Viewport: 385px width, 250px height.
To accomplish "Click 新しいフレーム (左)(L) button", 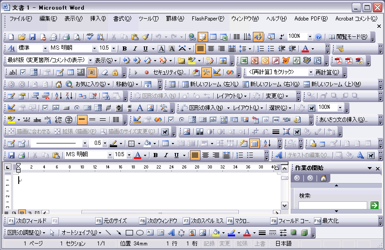I will (210, 84).
